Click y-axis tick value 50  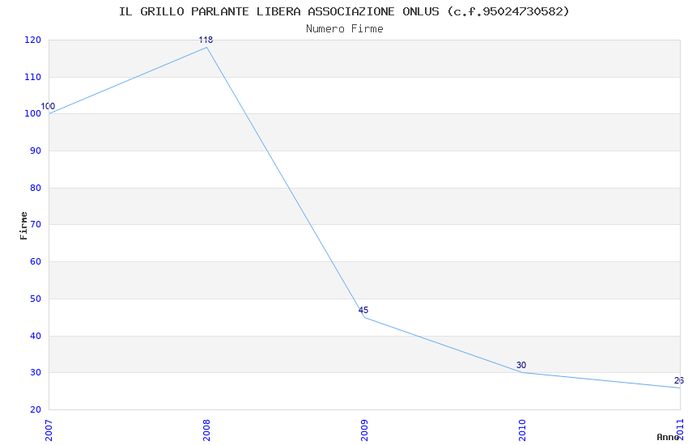[36, 299]
